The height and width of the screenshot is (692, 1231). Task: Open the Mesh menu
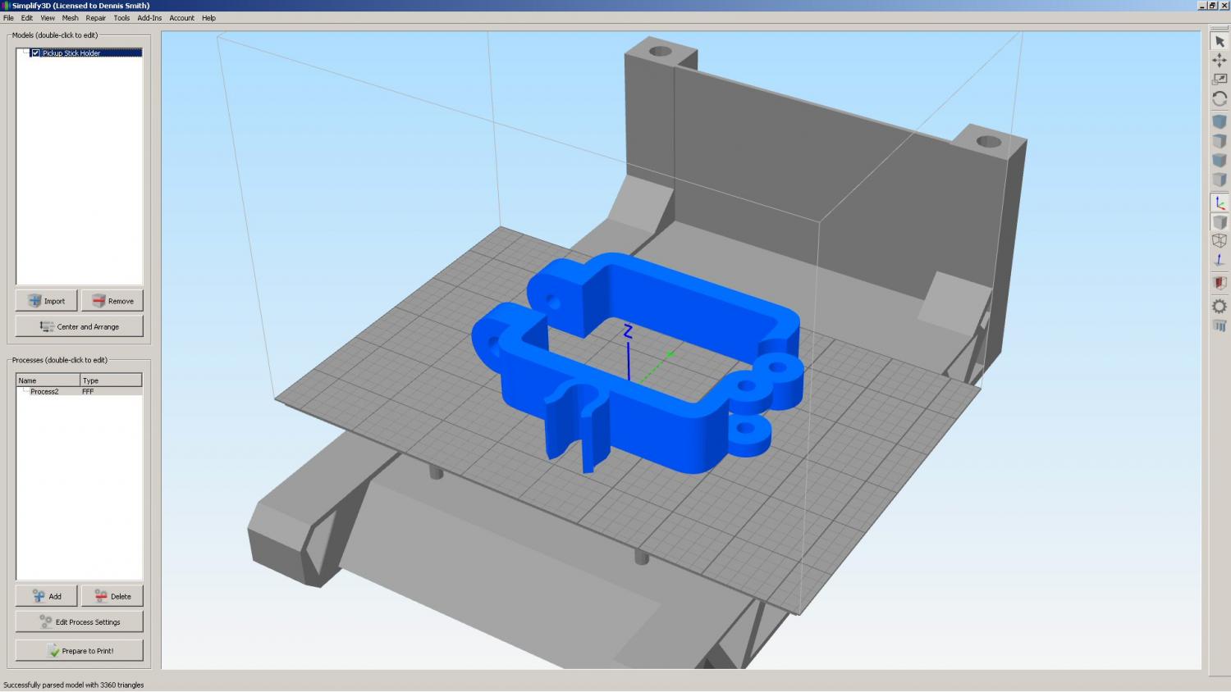pos(71,18)
